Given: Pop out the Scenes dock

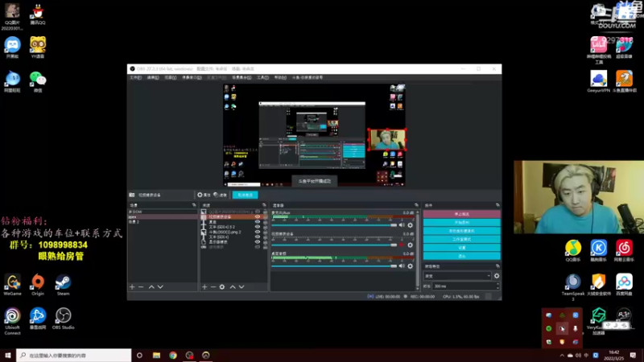Looking at the screenshot, I should (x=194, y=205).
